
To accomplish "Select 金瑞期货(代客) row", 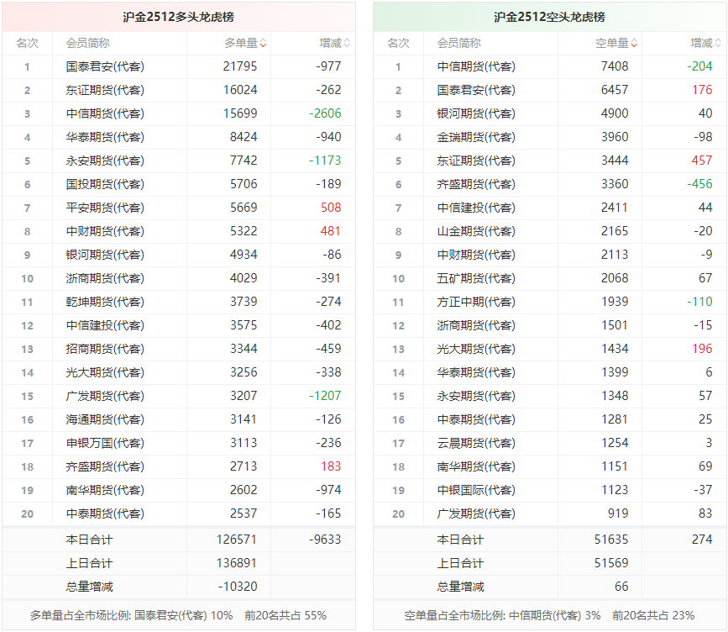I will (x=550, y=137).
